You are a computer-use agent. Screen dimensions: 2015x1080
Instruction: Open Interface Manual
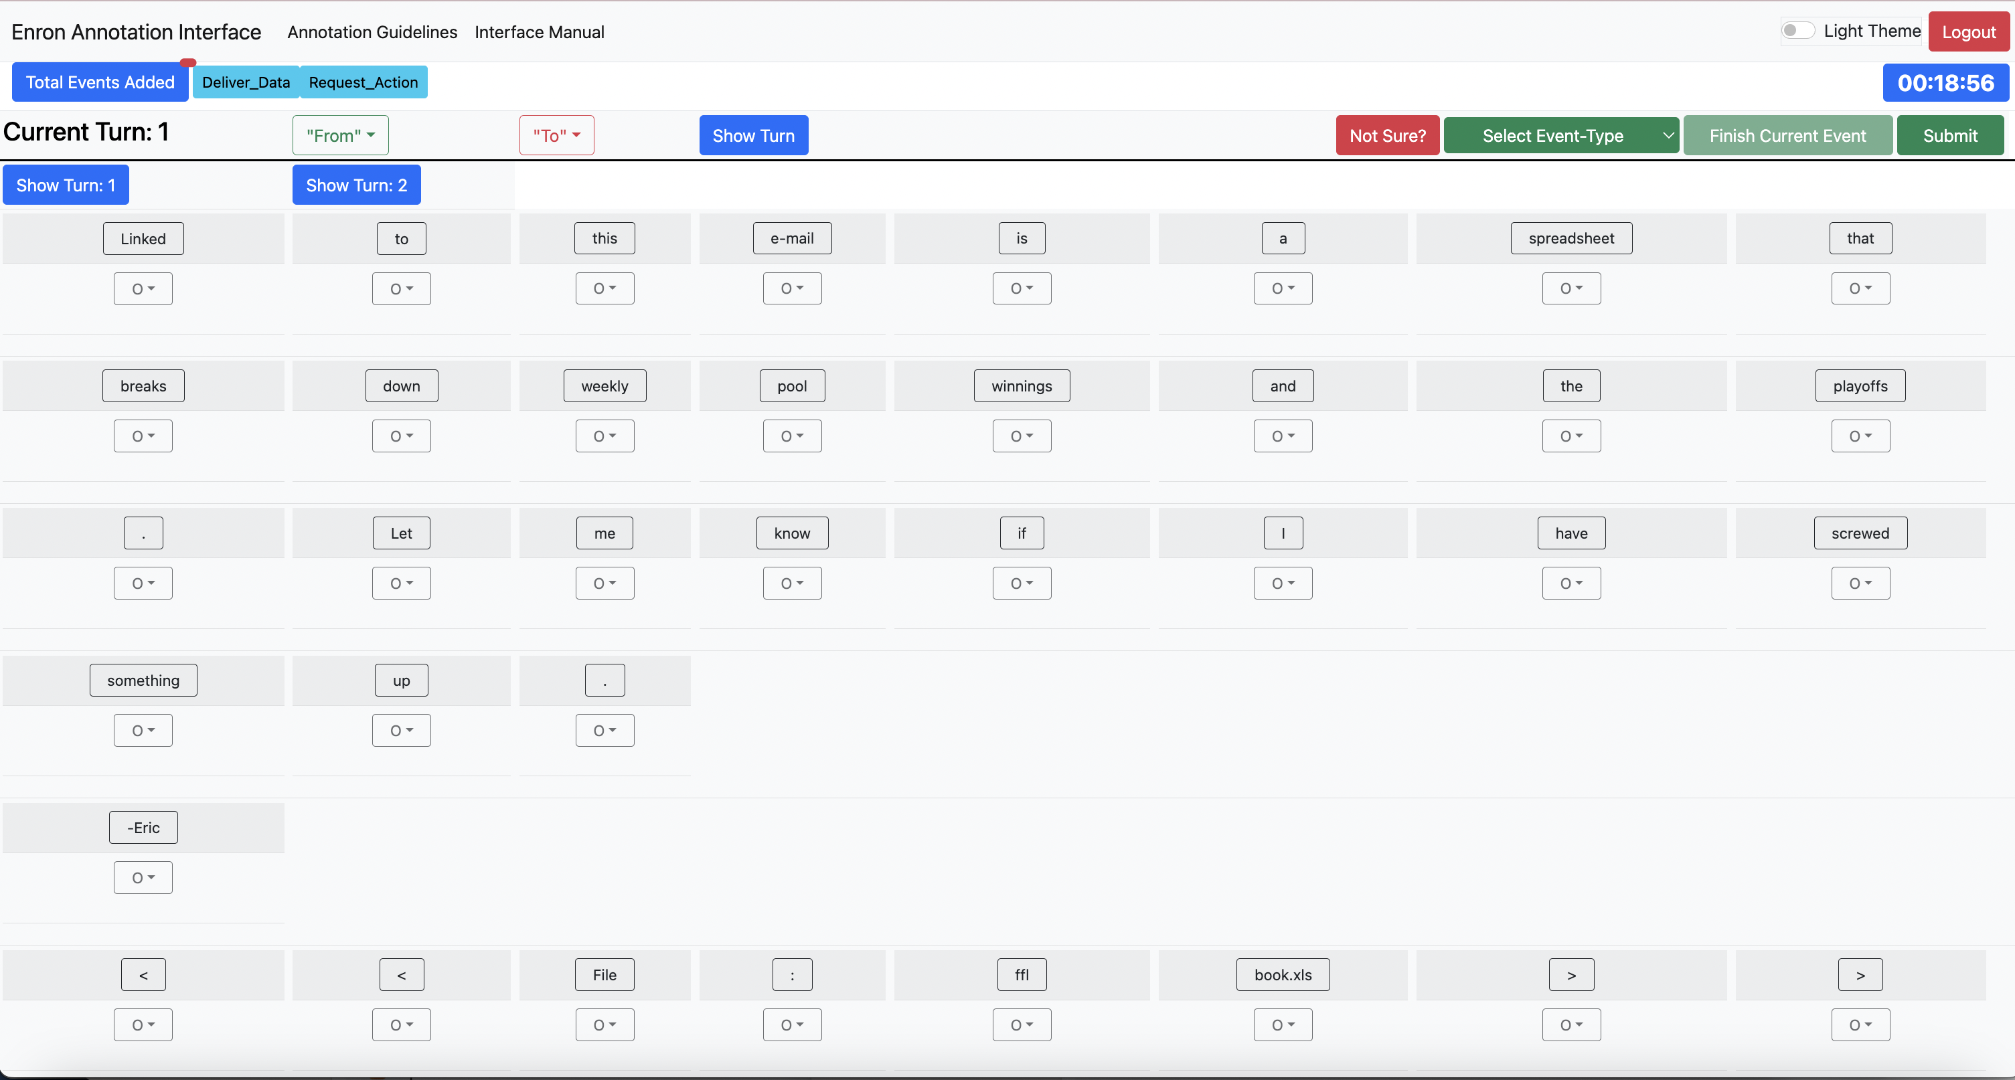click(x=539, y=32)
